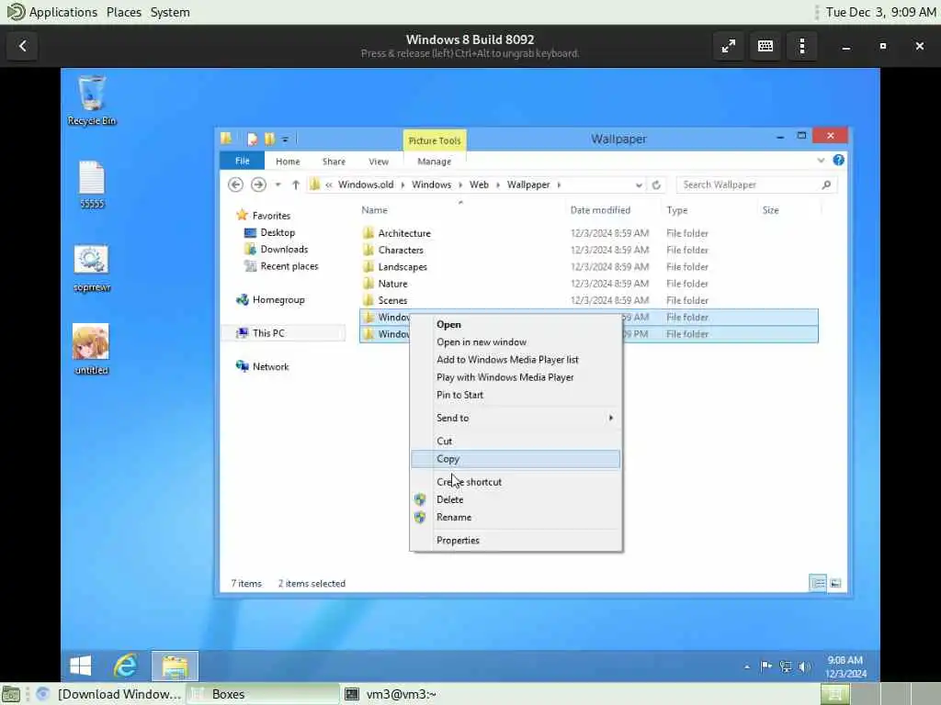Viewport: 941px width, 705px height.
Task: Select the 55555 text file on desktop
Action: 92,185
